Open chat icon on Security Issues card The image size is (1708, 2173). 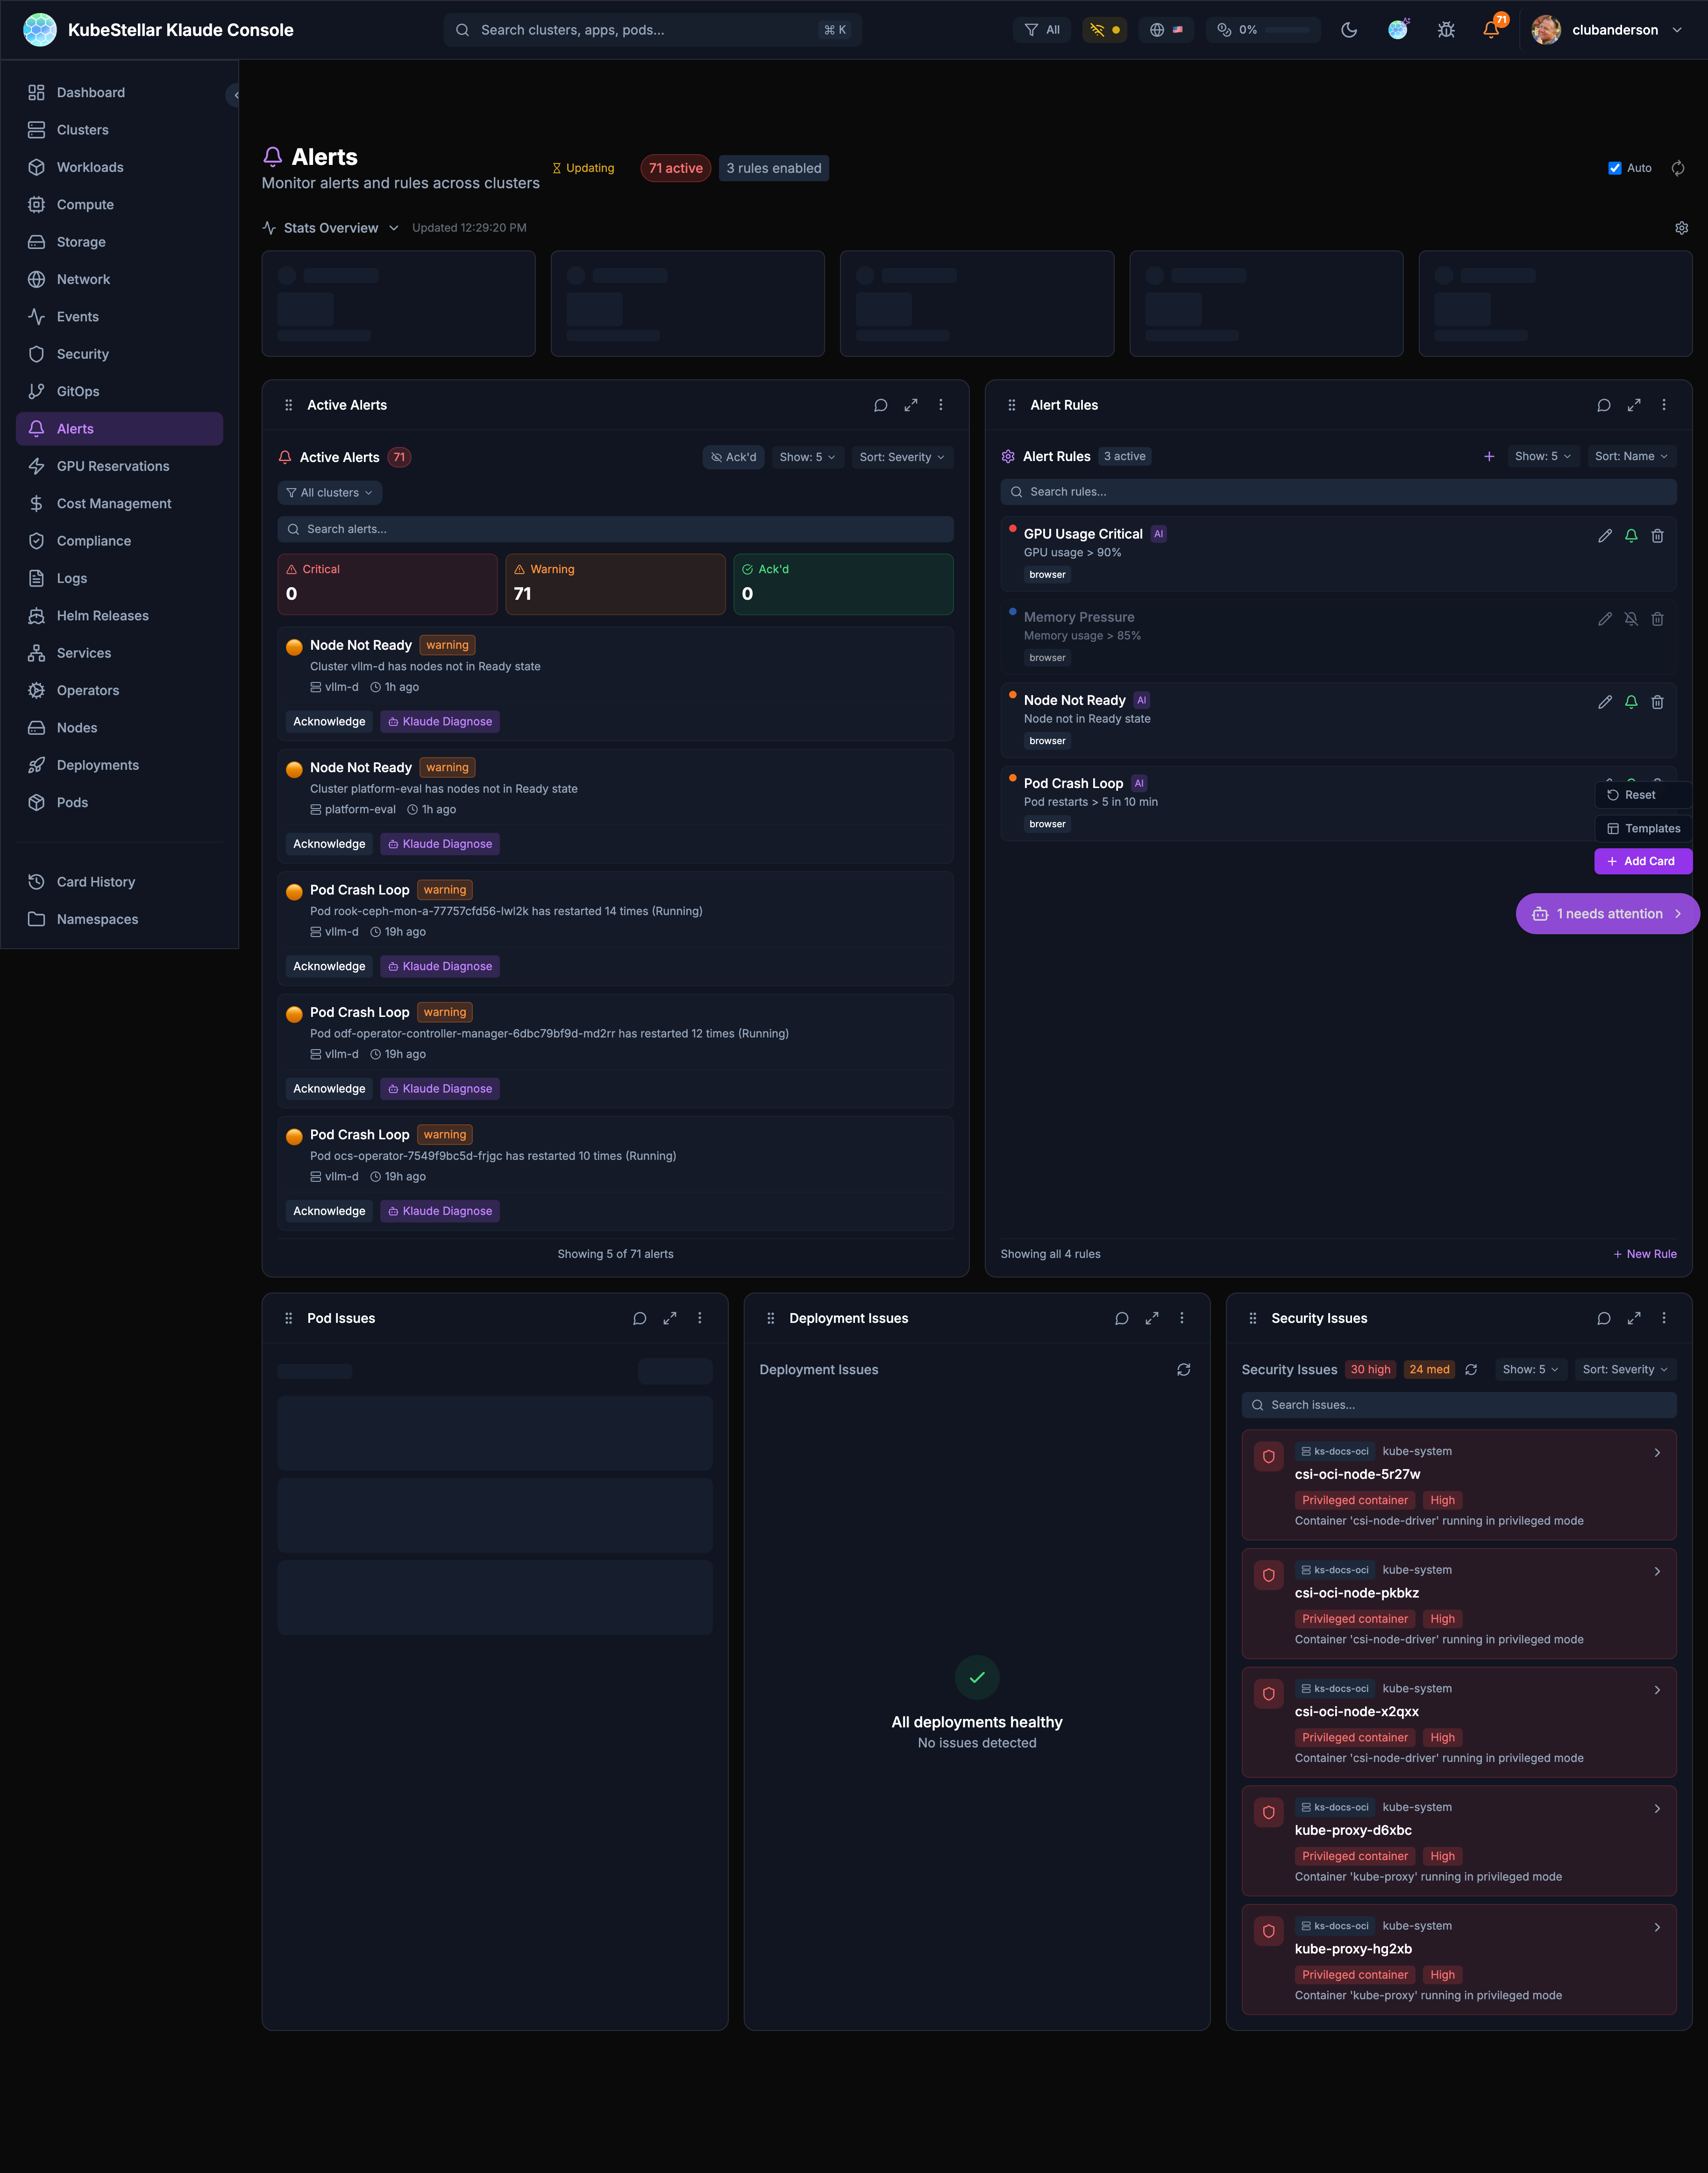pos(1603,1318)
